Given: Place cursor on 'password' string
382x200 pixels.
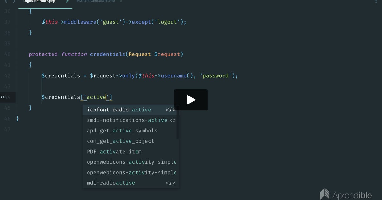Looking at the screenshot, I should pos(216,76).
